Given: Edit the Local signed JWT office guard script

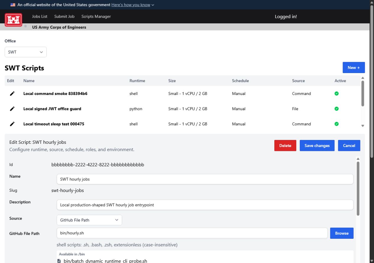Looking at the screenshot, I should [x=12, y=109].
